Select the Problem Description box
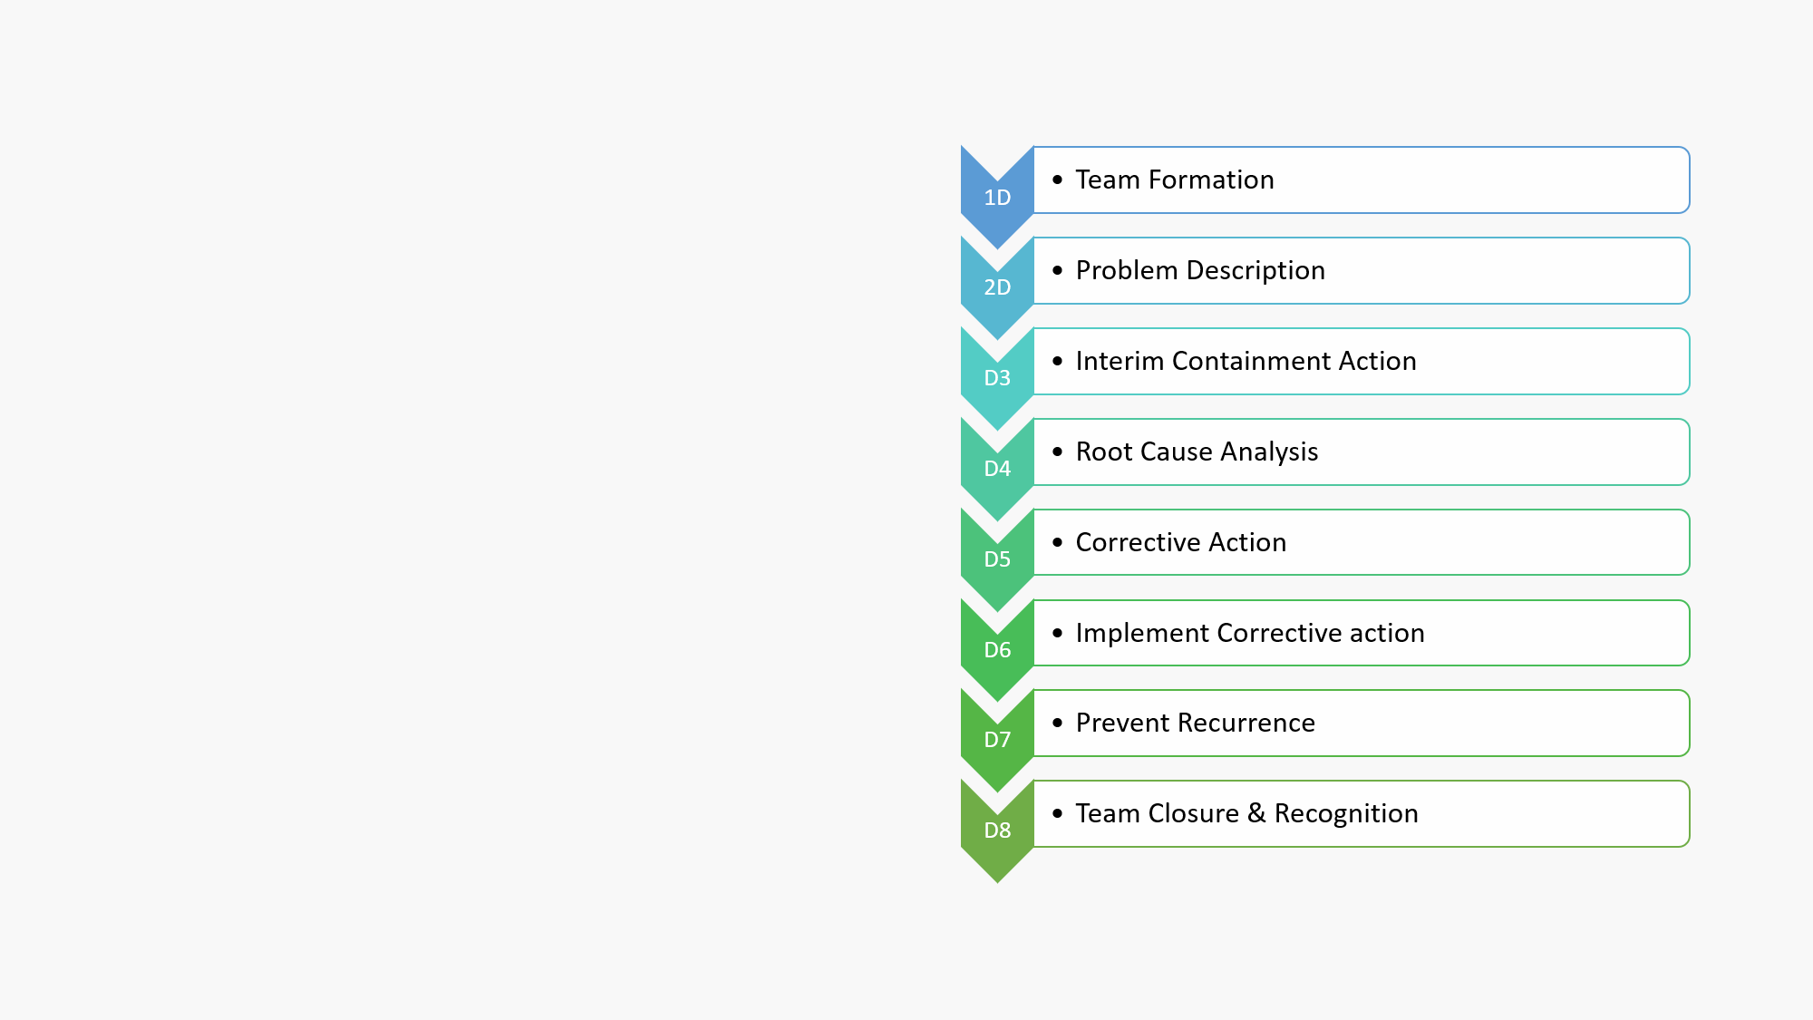The width and height of the screenshot is (1813, 1020). tap(1362, 270)
